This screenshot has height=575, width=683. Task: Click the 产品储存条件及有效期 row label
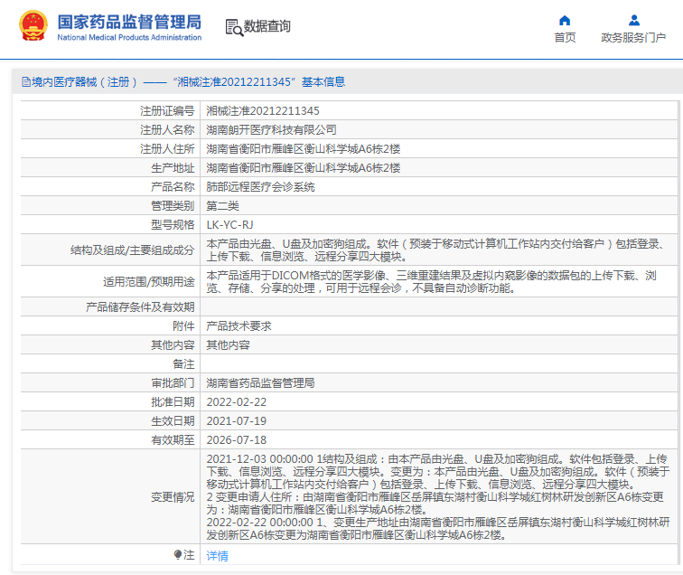coord(140,306)
